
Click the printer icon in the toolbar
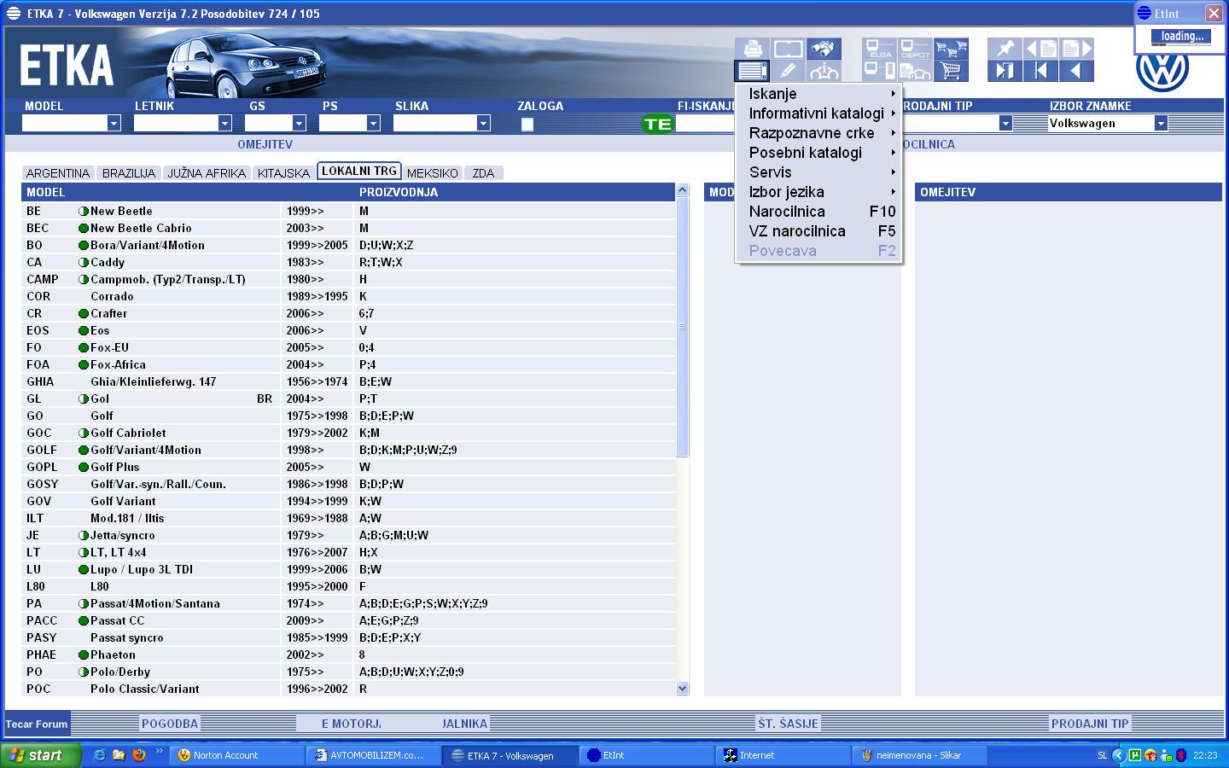point(753,49)
